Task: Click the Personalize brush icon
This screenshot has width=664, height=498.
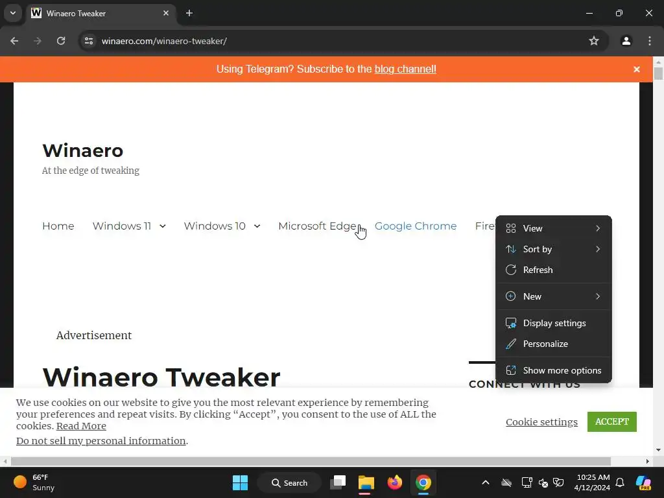Action: (511, 344)
